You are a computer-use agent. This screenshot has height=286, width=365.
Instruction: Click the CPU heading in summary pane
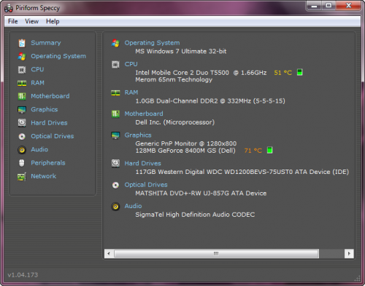point(131,64)
